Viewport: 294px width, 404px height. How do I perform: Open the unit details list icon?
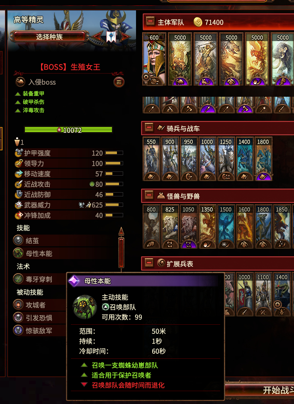[119, 82]
